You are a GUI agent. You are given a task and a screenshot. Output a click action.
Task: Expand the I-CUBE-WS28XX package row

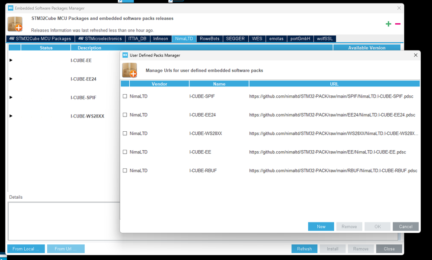click(11, 116)
